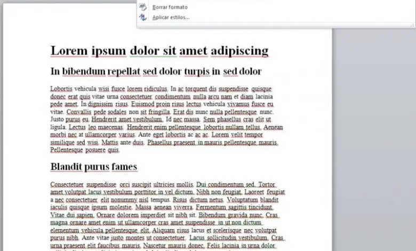
Task: Click the heading 'Lorem ipsum dolor sit amet adipiscing'
Action: [159, 50]
